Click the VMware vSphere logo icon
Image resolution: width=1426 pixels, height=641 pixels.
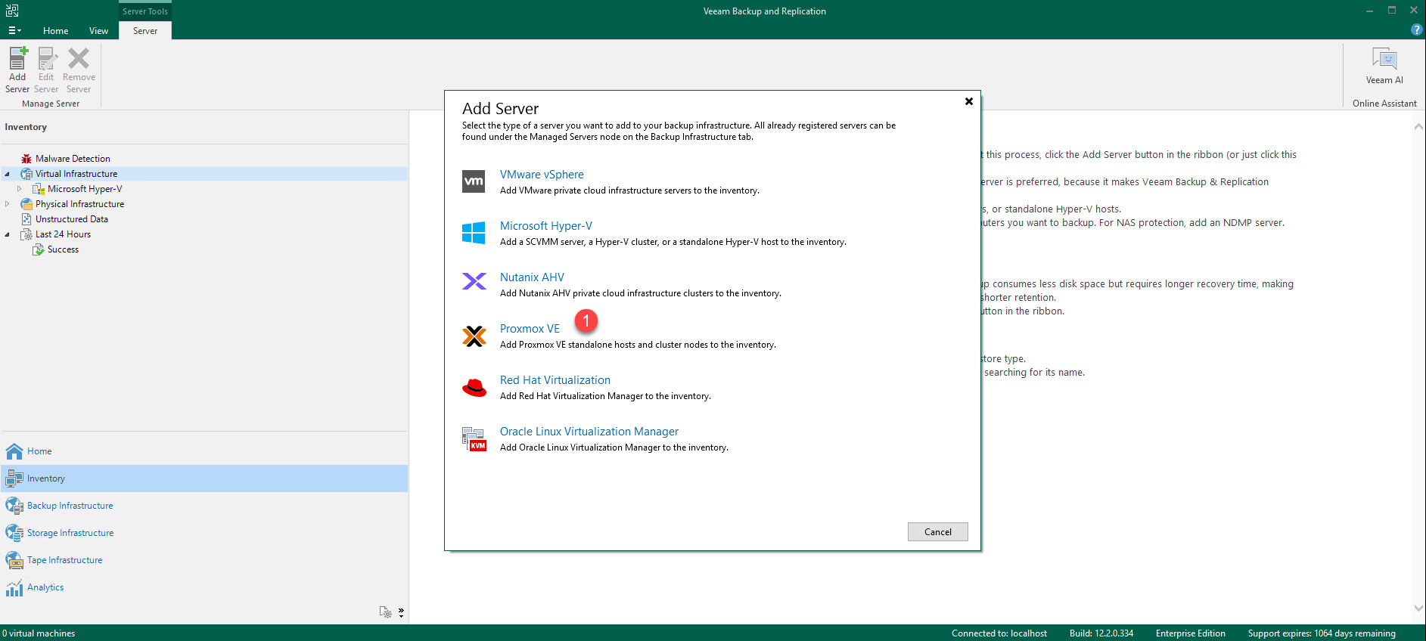(474, 181)
